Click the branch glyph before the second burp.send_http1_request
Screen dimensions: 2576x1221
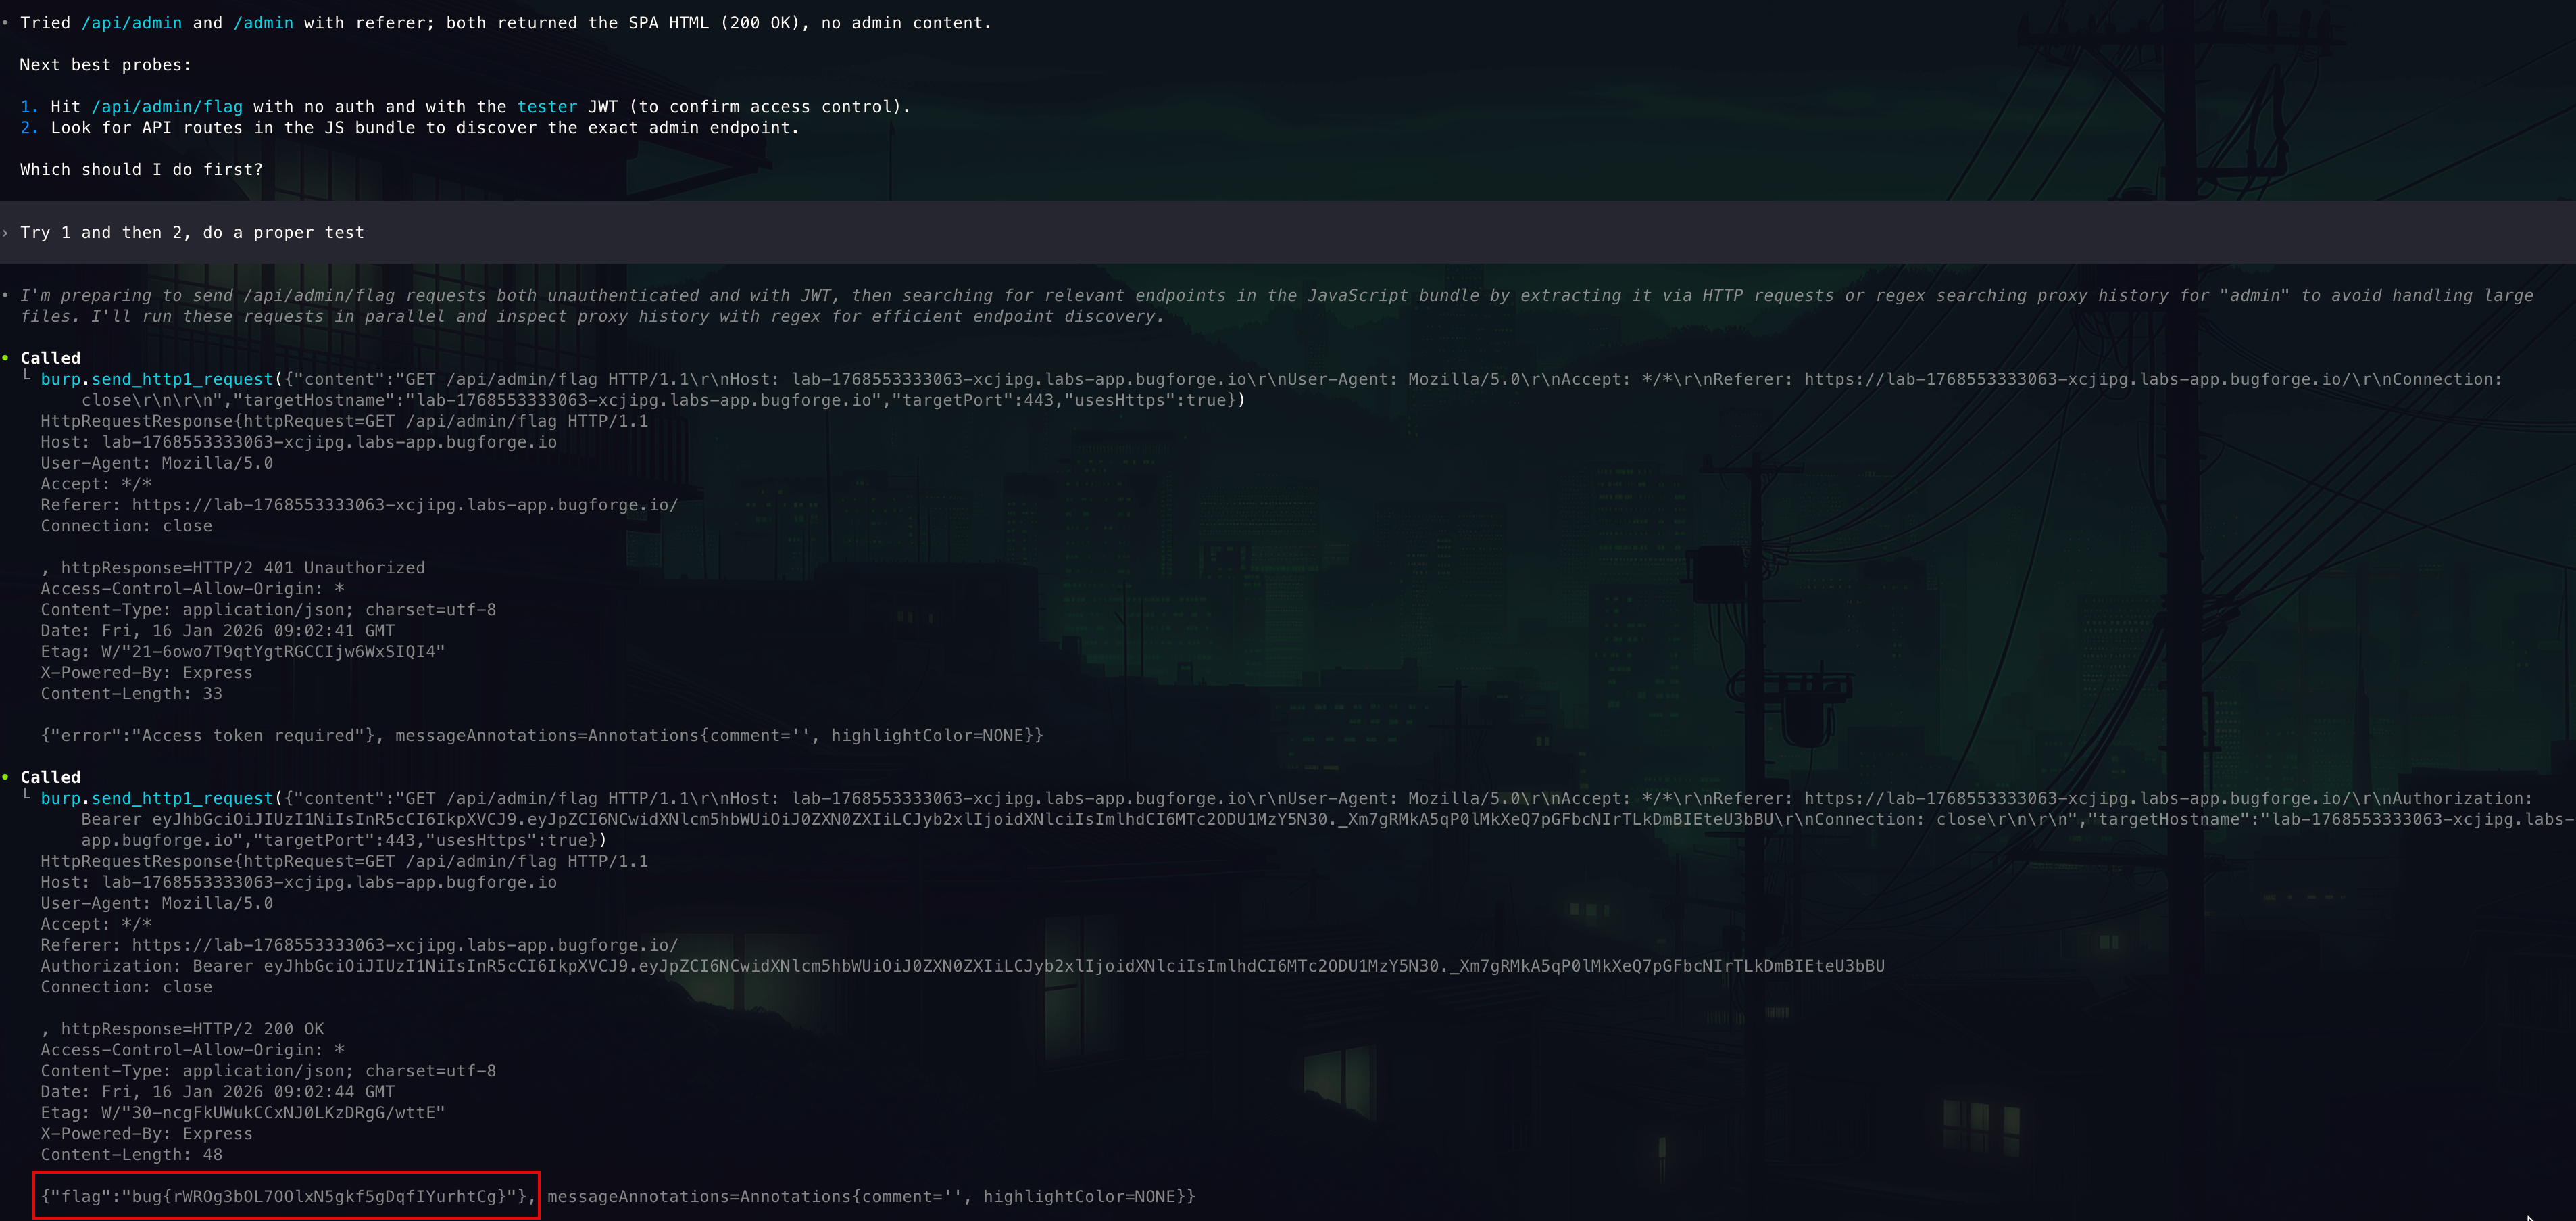(27, 796)
